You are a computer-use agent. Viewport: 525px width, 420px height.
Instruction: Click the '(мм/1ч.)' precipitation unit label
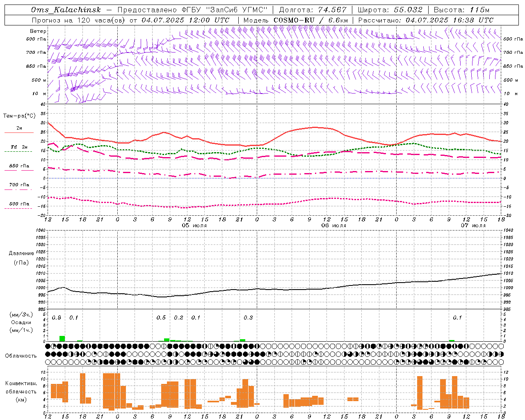(21, 330)
